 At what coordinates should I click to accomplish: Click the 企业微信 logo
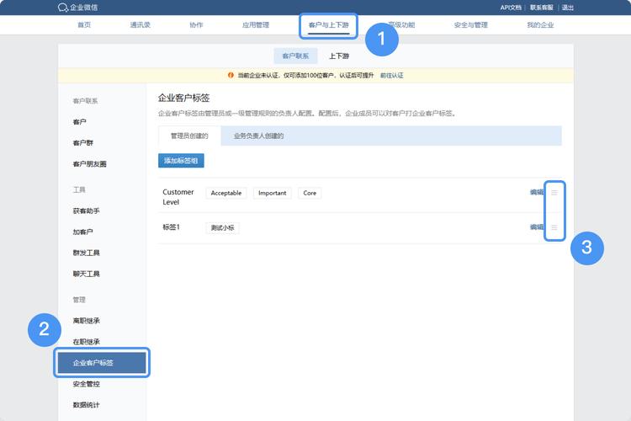(x=77, y=8)
